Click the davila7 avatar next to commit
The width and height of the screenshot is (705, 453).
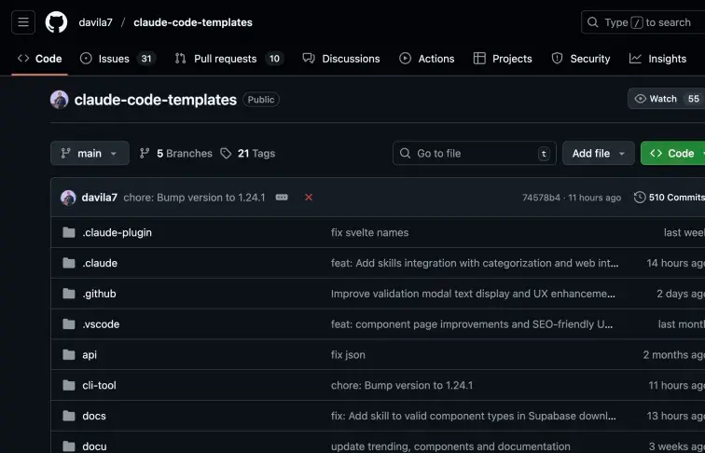click(x=68, y=198)
